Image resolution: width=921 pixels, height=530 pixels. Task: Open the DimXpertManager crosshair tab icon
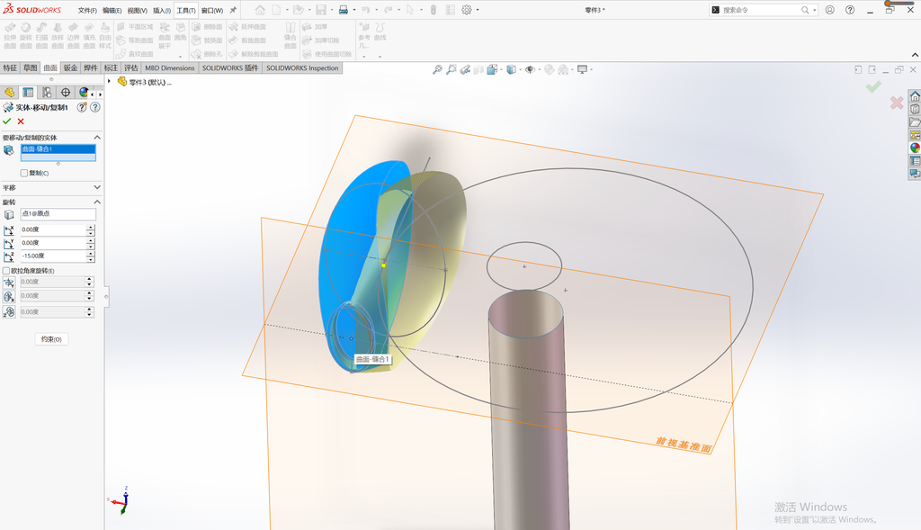click(x=65, y=93)
